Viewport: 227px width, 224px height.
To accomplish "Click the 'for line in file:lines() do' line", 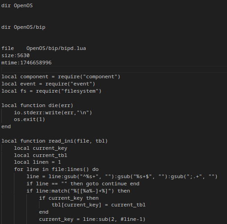I will (56, 170).
